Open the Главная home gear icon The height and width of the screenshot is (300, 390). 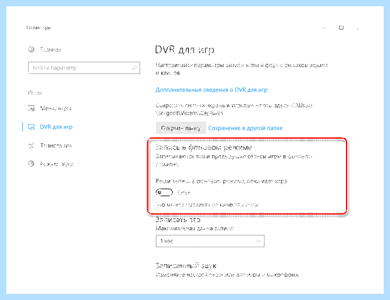(31, 49)
